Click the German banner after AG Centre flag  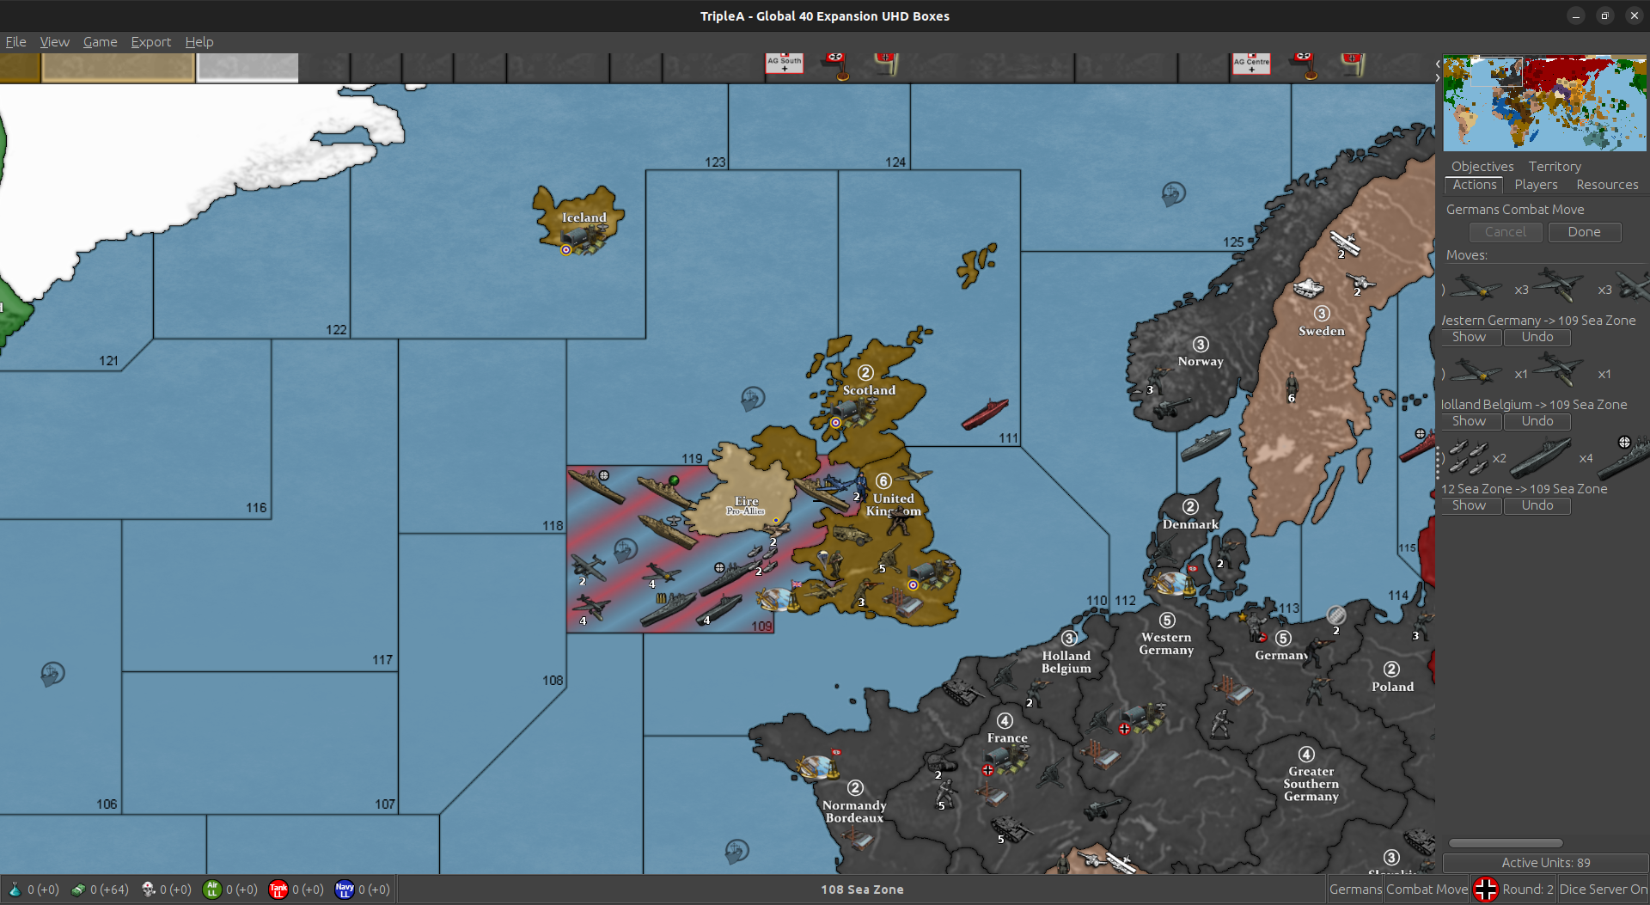point(1353,64)
